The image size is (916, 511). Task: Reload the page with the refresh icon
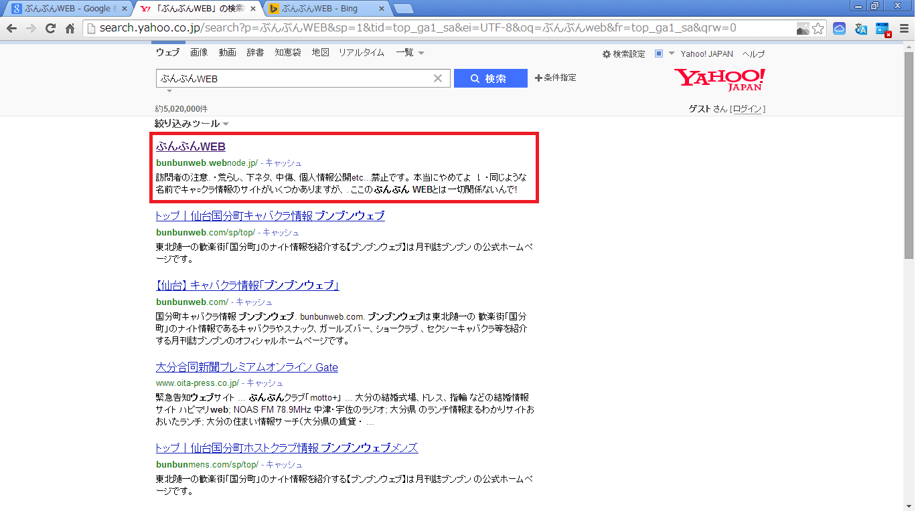(x=50, y=28)
